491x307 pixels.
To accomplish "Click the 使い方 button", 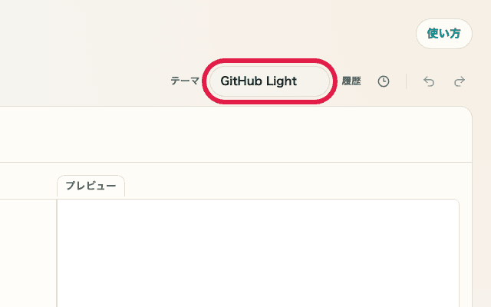I will click(x=443, y=34).
